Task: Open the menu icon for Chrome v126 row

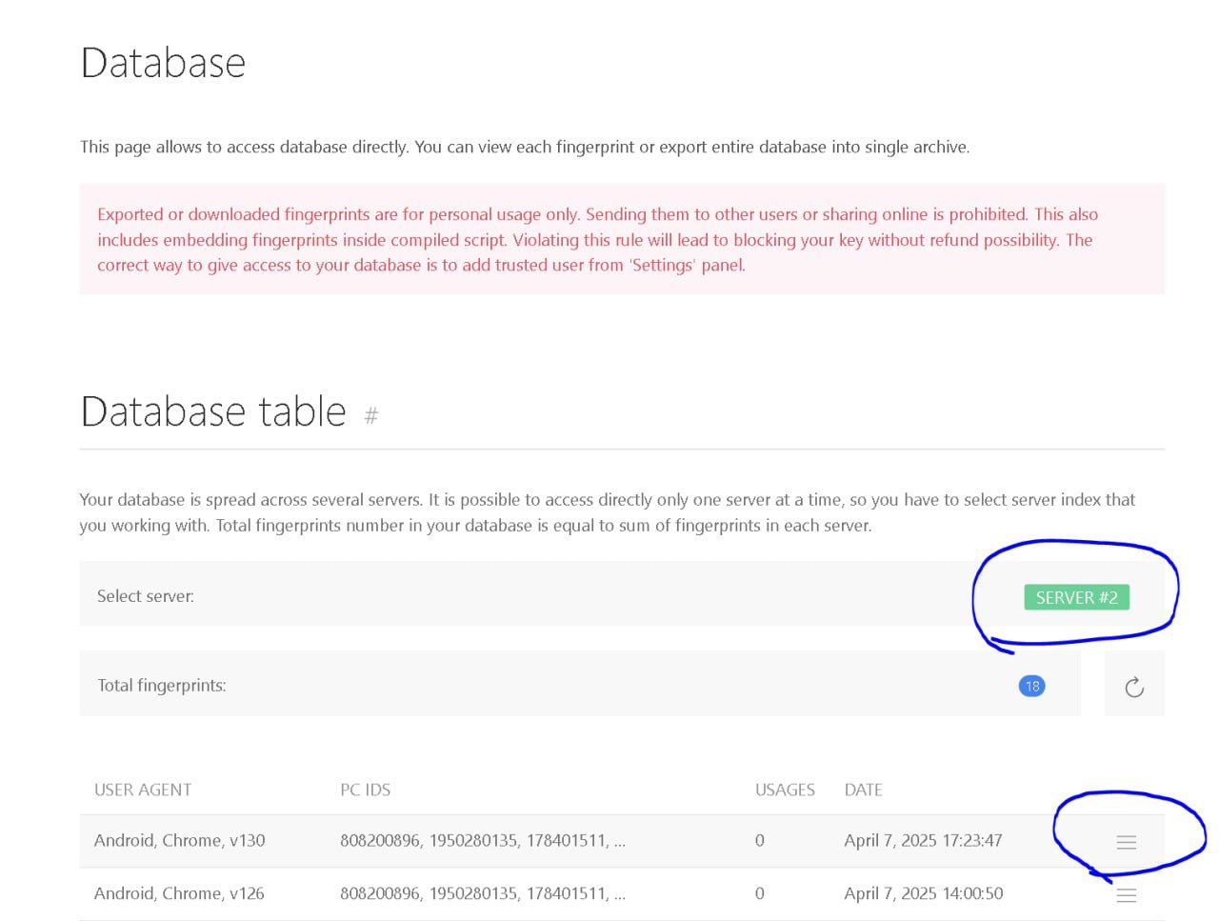Action: coord(1126,895)
